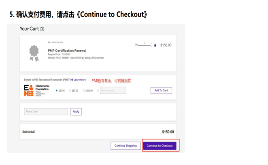Add the donation with Add To Cart
The height and width of the screenshot is (165, 268).
(x=162, y=91)
